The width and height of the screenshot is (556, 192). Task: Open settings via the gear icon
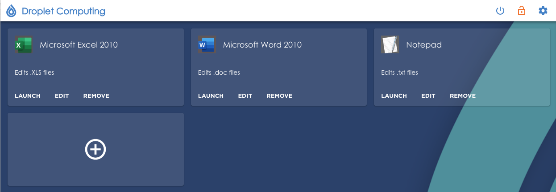pos(543,11)
